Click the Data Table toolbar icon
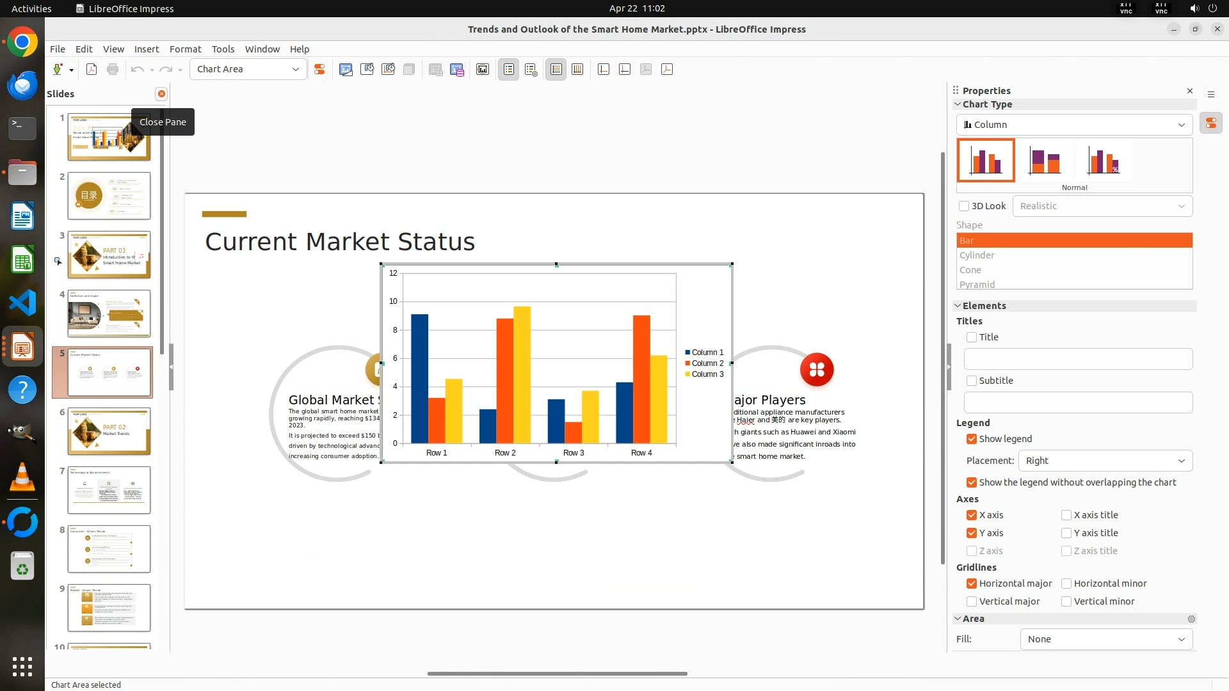The height and width of the screenshot is (691, 1229). 456,70
